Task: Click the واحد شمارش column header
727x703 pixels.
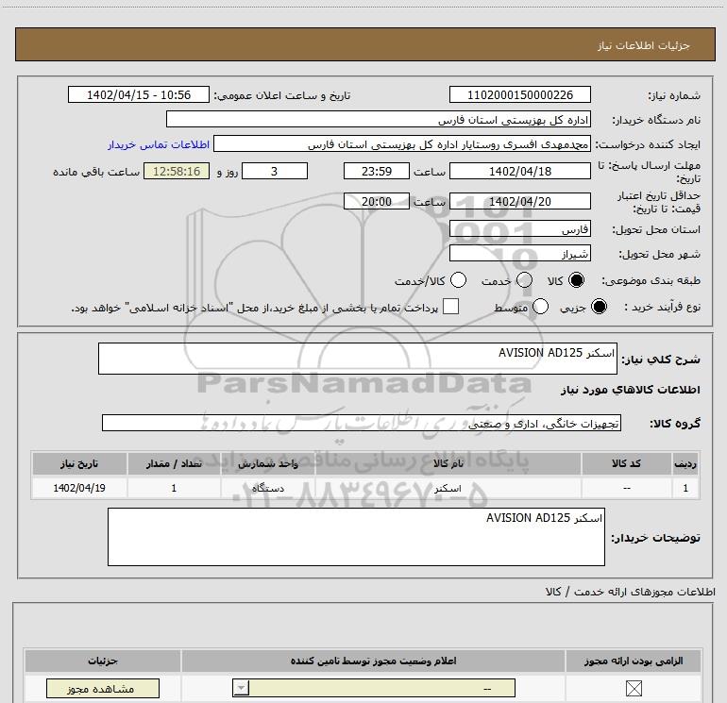Action: tap(268, 463)
